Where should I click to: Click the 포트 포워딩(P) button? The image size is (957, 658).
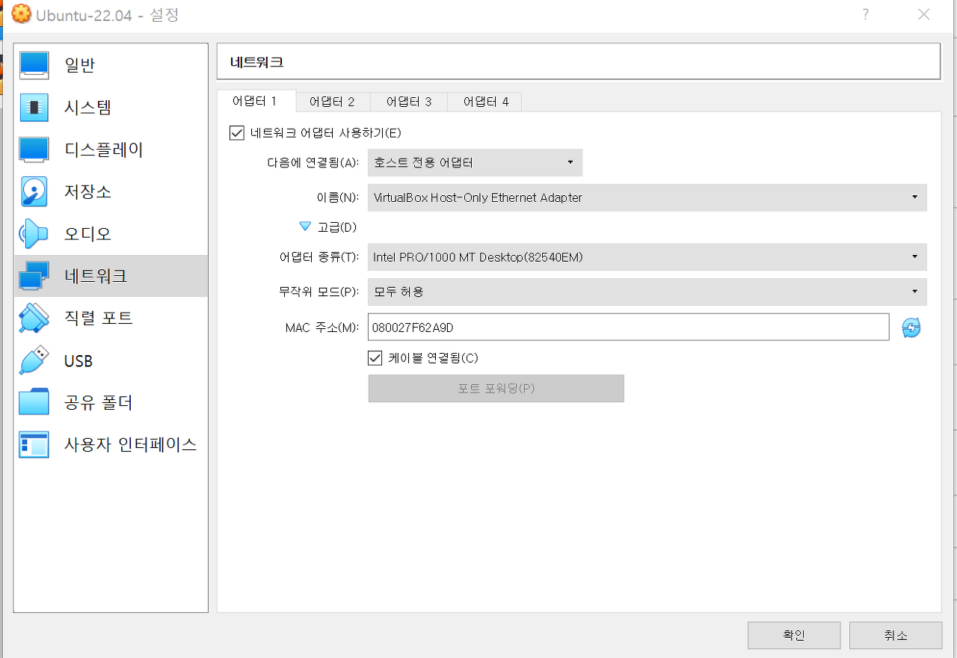pos(496,388)
